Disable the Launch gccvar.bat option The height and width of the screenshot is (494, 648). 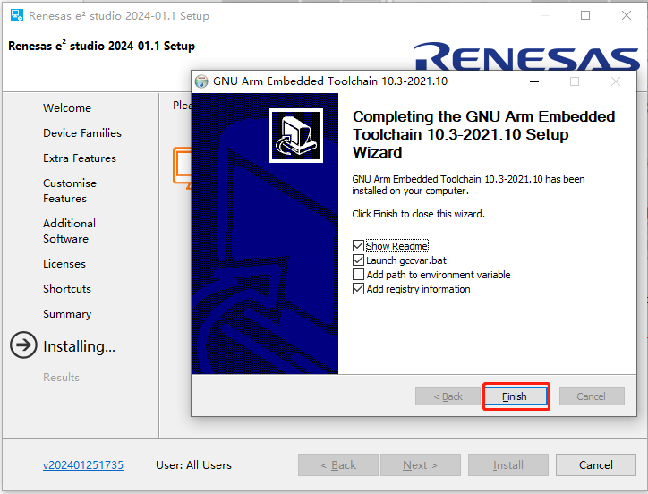click(359, 260)
